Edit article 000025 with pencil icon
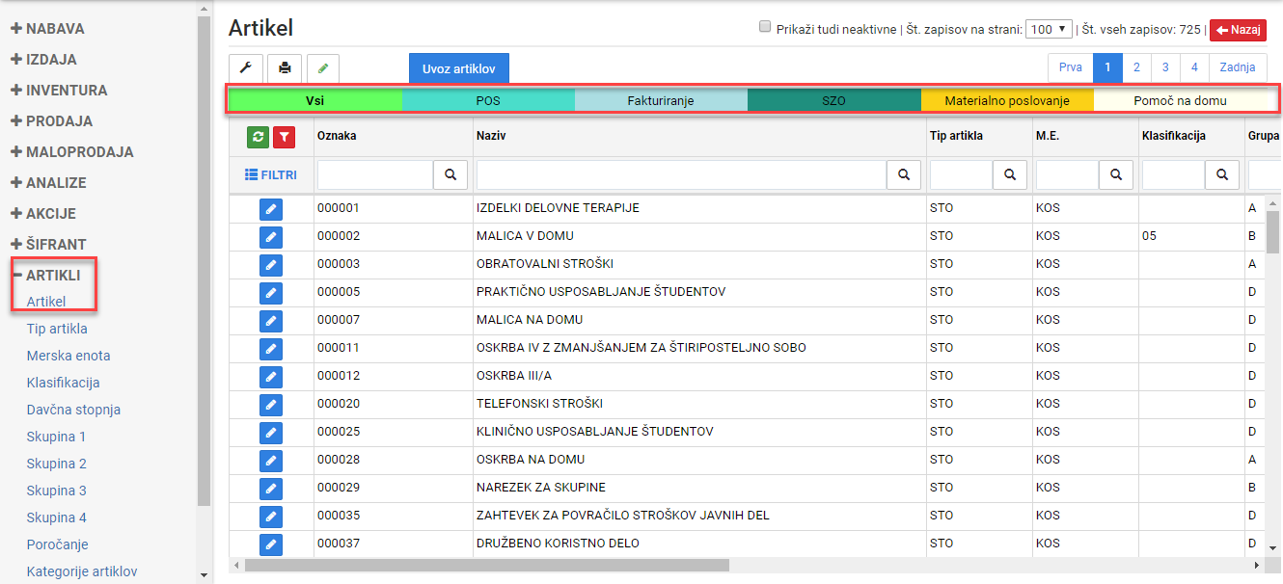The height and width of the screenshot is (584, 1283). 271,432
